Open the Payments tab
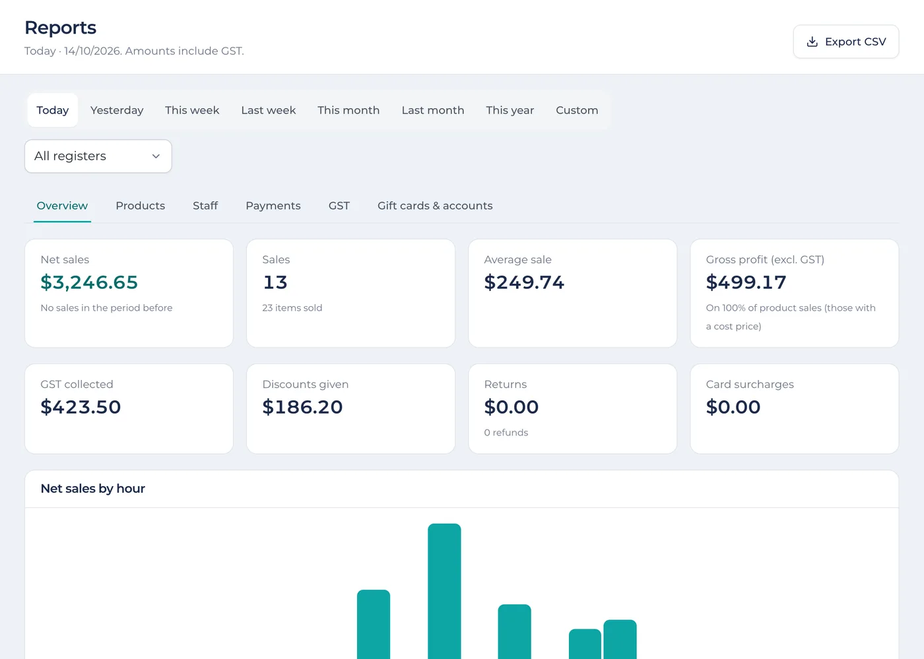The width and height of the screenshot is (924, 659). (x=273, y=206)
